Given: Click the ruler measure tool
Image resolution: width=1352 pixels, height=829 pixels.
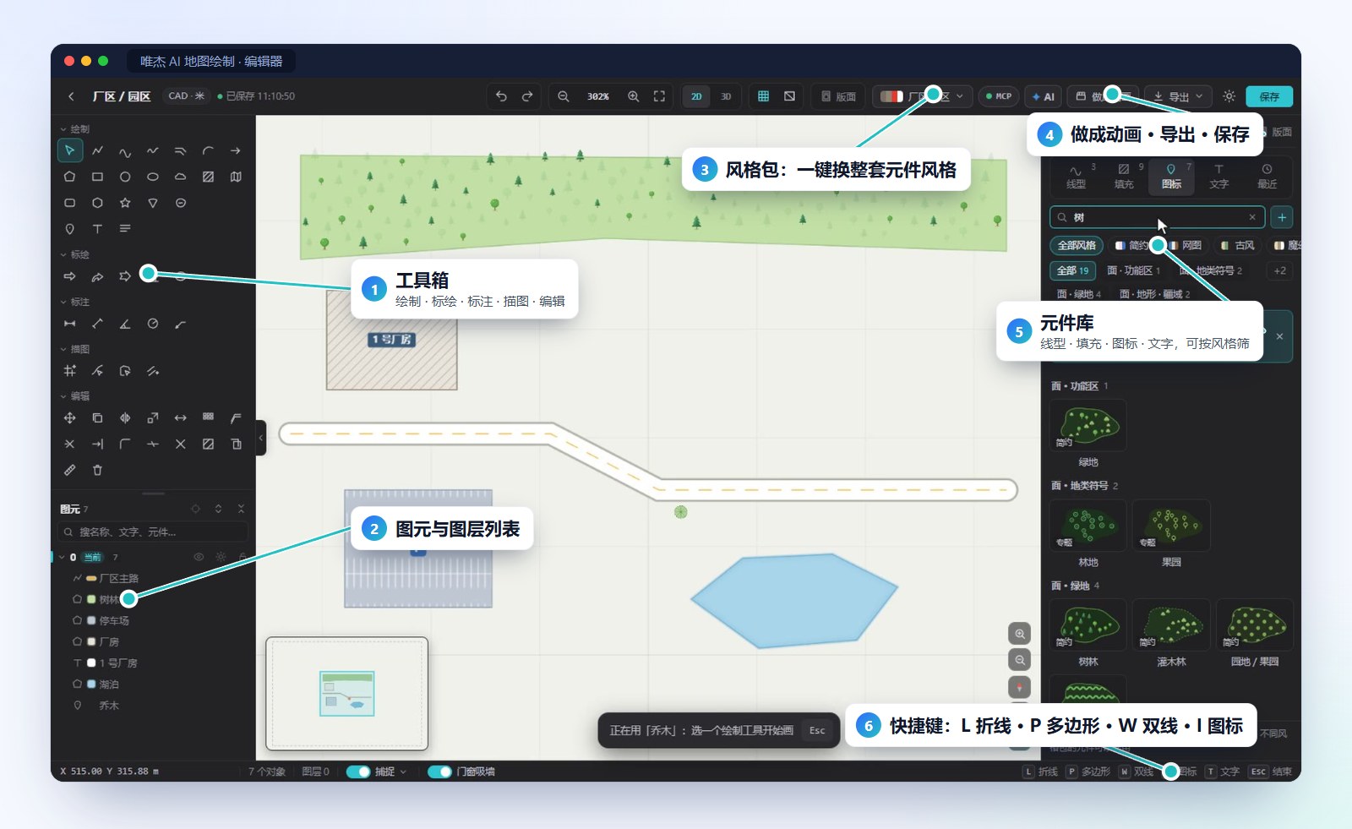Looking at the screenshot, I should 70,470.
